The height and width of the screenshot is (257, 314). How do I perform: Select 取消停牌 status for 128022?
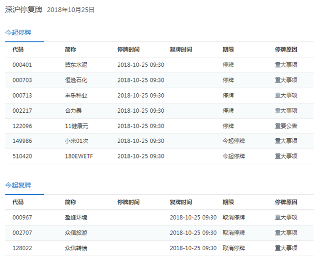coord(234,248)
